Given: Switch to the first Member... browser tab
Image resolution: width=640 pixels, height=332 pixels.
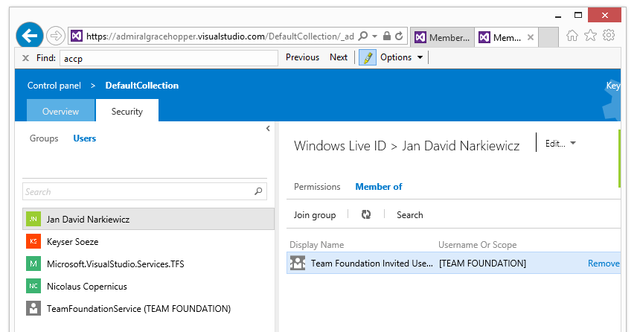Looking at the screenshot, I should click(443, 37).
